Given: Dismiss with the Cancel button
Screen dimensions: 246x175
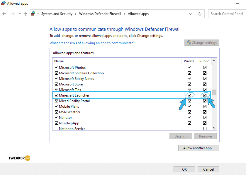Looking at the screenshot, I should pyautogui.click(x=208, y=169).
